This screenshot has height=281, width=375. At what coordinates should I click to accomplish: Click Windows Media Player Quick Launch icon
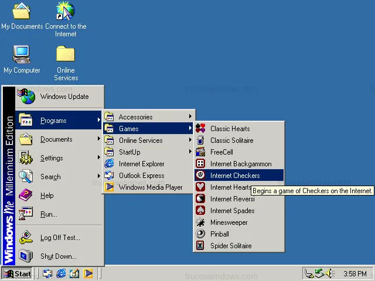pyautogui.click(x=88, y=273)
